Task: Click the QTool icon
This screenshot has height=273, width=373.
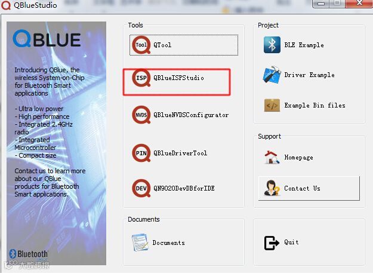Action: point(141,45)
